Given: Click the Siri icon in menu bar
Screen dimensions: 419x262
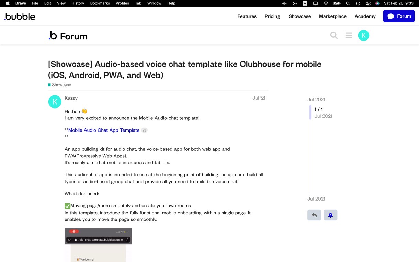Looking at the screenshot, I should click(x=377, y=3).
